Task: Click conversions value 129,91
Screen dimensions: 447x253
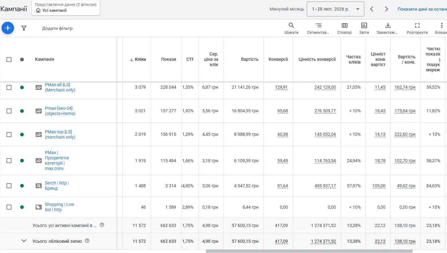Action: point(281,87)
